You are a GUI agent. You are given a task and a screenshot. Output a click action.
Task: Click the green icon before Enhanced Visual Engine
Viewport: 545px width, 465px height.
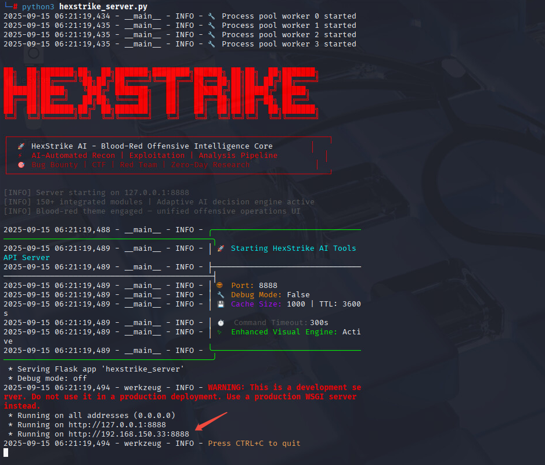click(x=220, y=332)
